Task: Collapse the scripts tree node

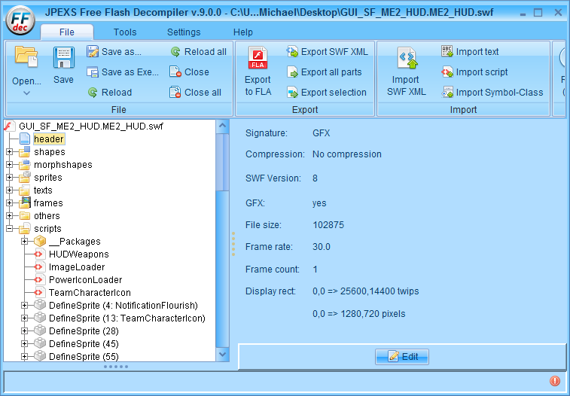Action: (10, 229)
